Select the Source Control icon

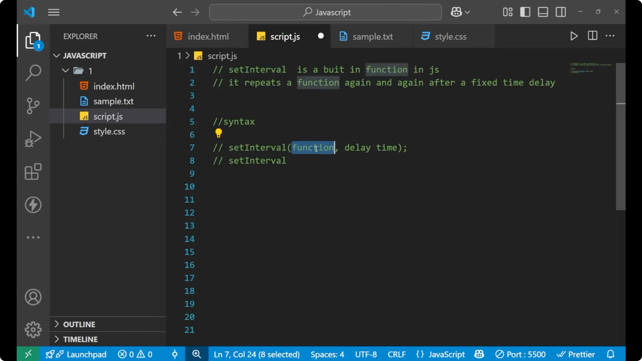coord(33,106)
